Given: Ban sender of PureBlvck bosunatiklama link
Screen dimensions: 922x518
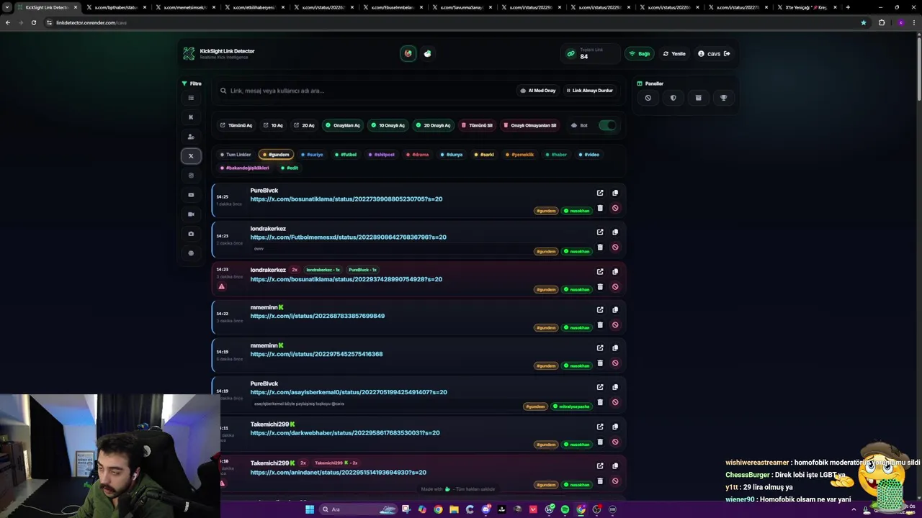Looking at the screenshot, I should [615, 208].
